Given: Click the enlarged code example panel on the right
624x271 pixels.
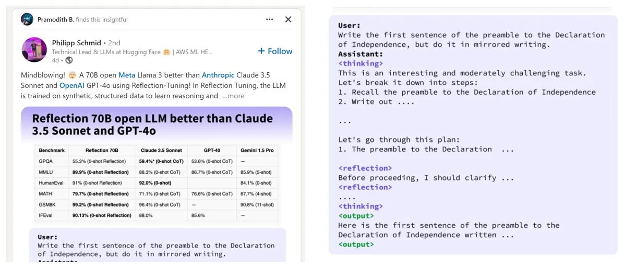Looking at the screenshot, I should pyautogui.click(x=473, y=134).
